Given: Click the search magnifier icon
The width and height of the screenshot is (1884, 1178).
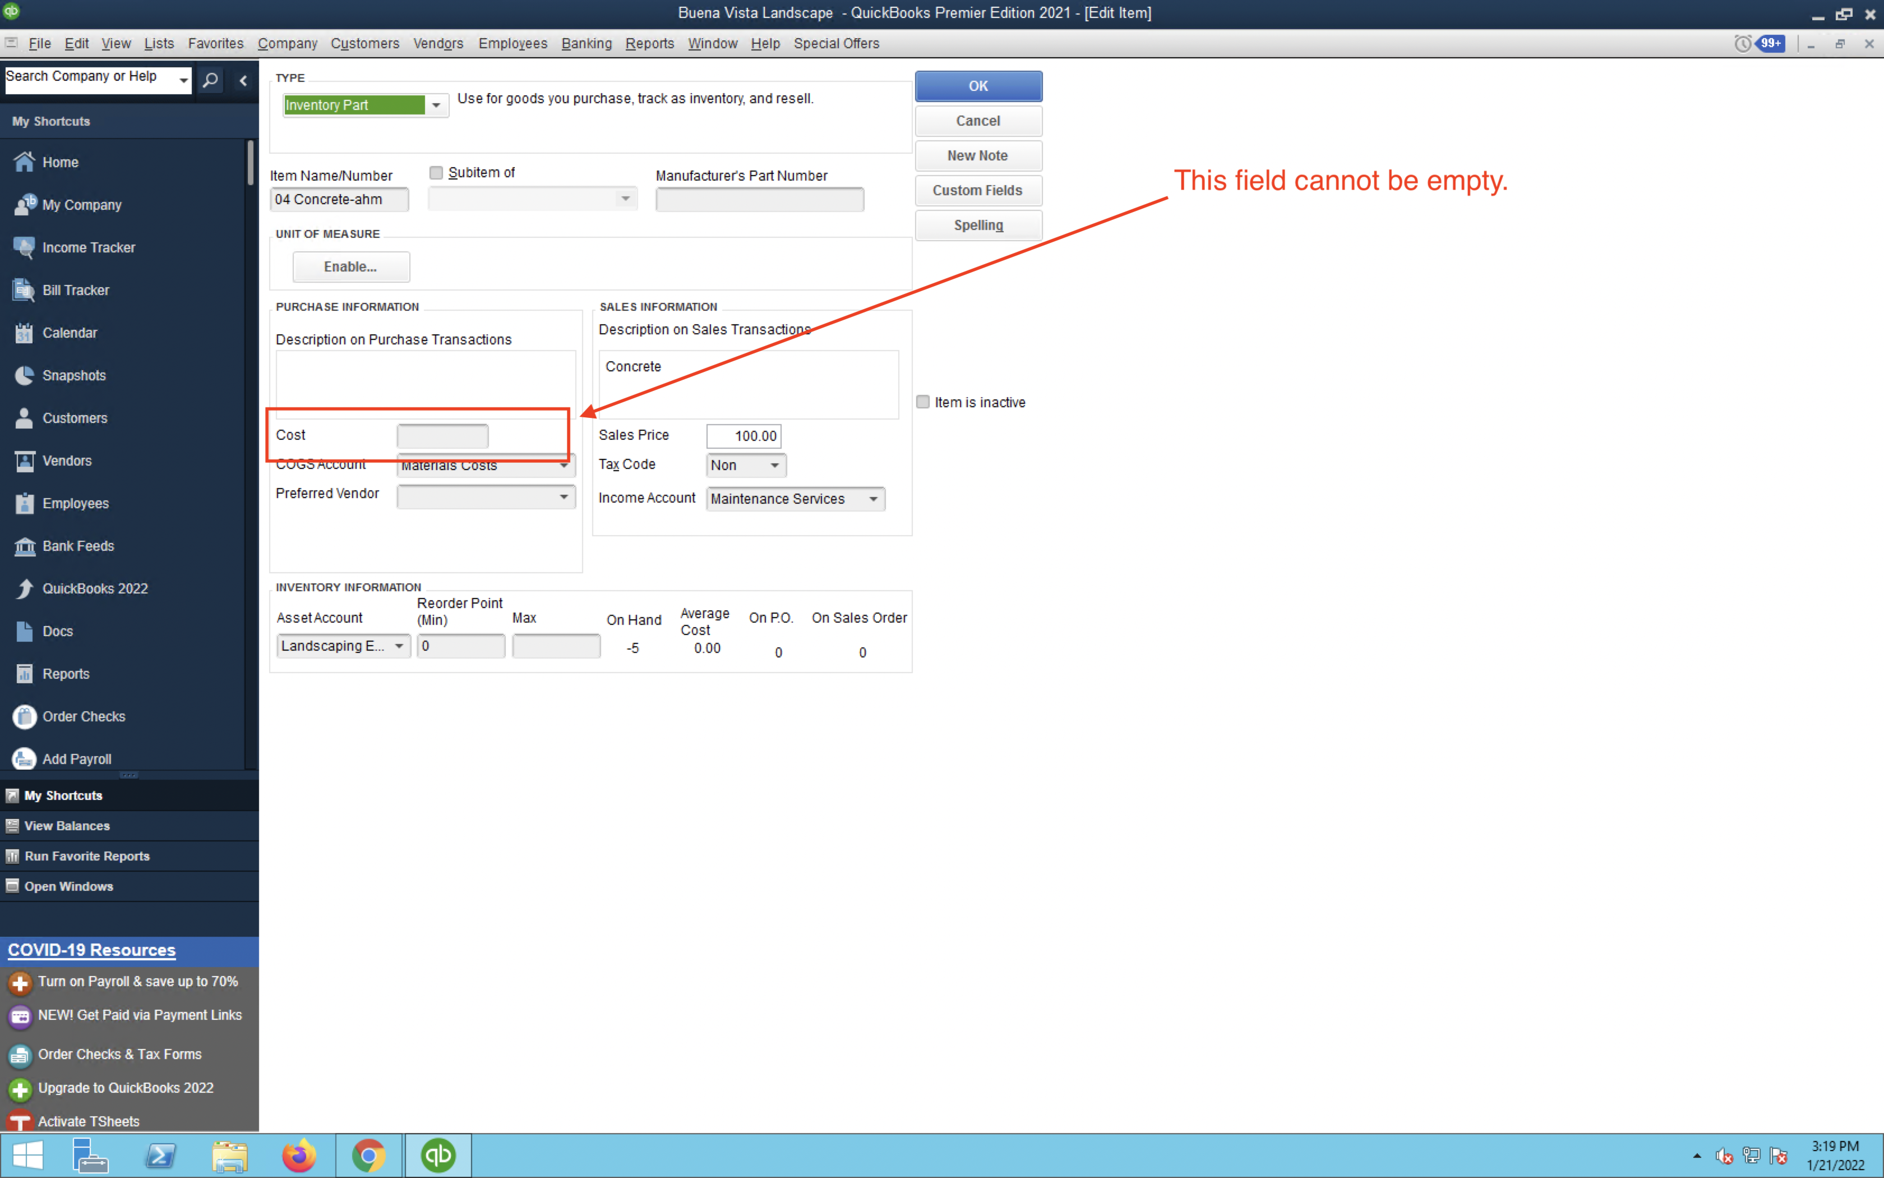Looking at the screenshot, I should (x=210, y=80).
